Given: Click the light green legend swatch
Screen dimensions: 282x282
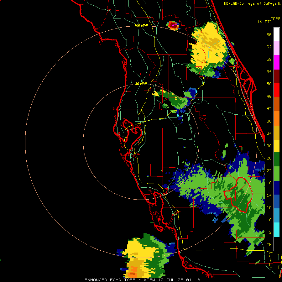Looking at the screenshot, I should point(277,174).
